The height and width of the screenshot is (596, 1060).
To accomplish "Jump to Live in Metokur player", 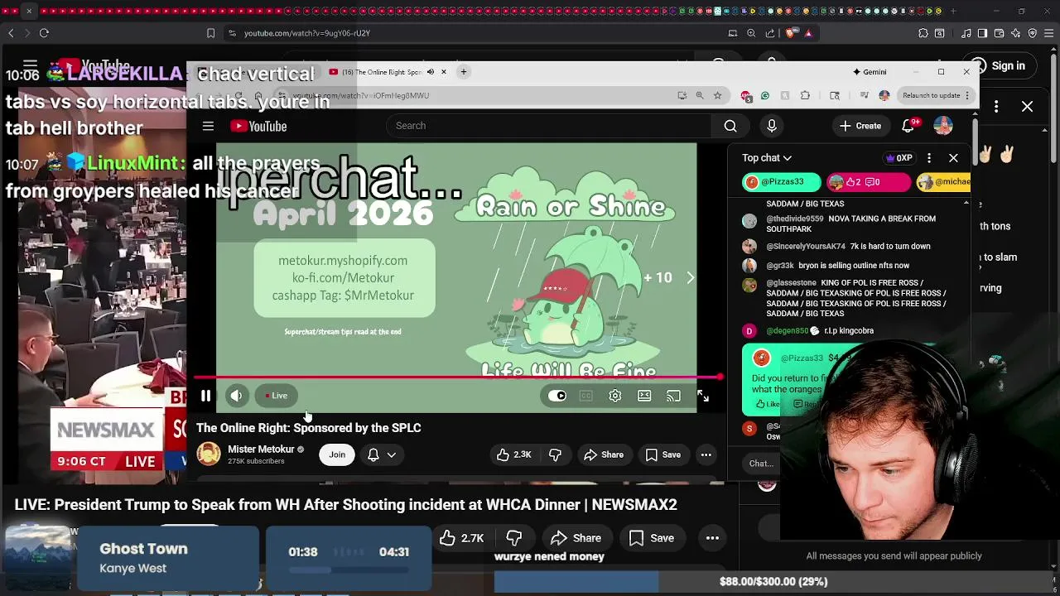I will 276,396.
